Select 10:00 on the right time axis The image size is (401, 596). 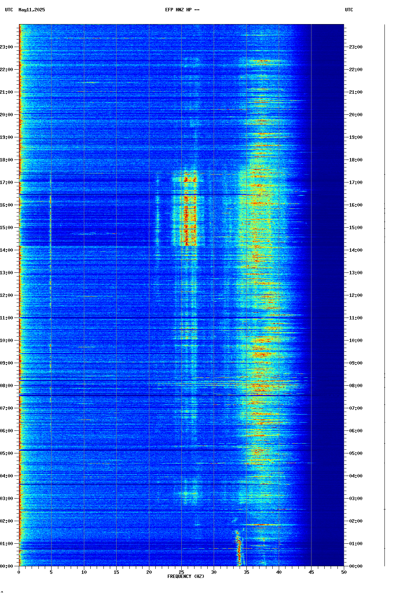(x=356, y=341)
